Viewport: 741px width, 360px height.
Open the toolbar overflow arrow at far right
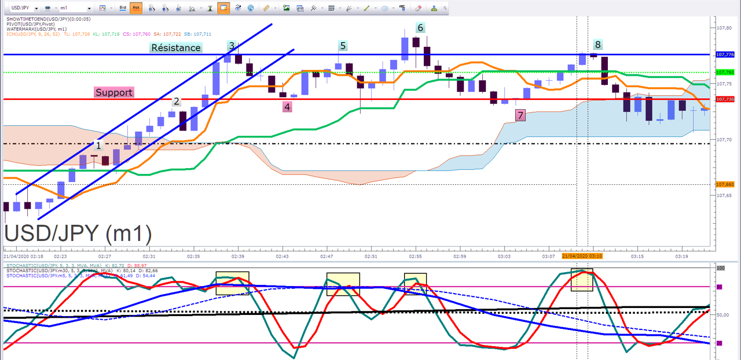click(444, 8)
